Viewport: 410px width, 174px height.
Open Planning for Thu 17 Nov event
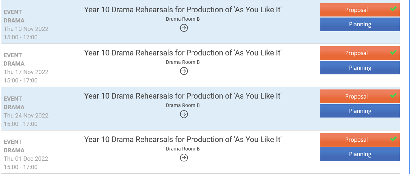[x=360, y=68]
